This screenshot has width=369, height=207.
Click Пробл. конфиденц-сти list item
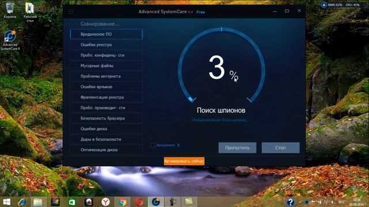106,55
